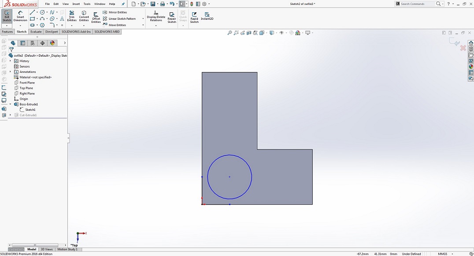Open the PropertyManager tab
474x256 pixels.
(x=22, y=43)
